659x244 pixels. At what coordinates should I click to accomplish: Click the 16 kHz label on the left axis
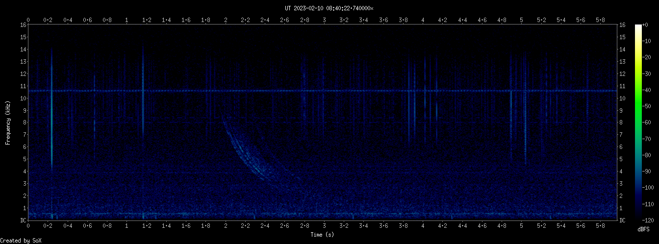point(23,25)
